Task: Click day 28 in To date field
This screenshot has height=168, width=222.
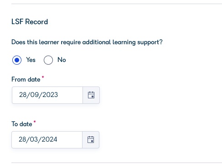Action: click(x=22, y=139)
